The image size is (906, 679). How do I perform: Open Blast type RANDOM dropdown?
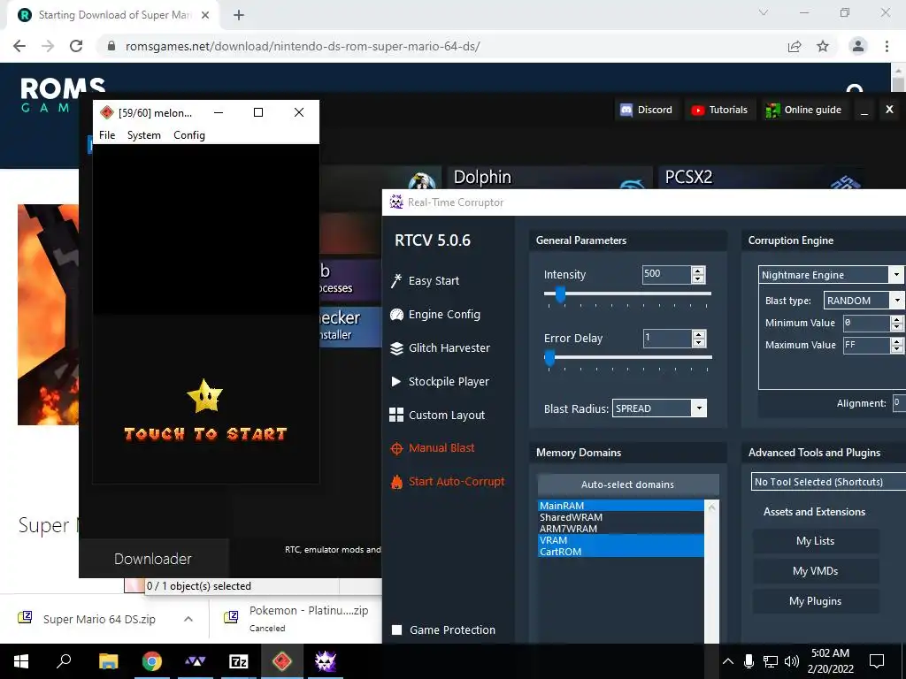tap(896, 301)
